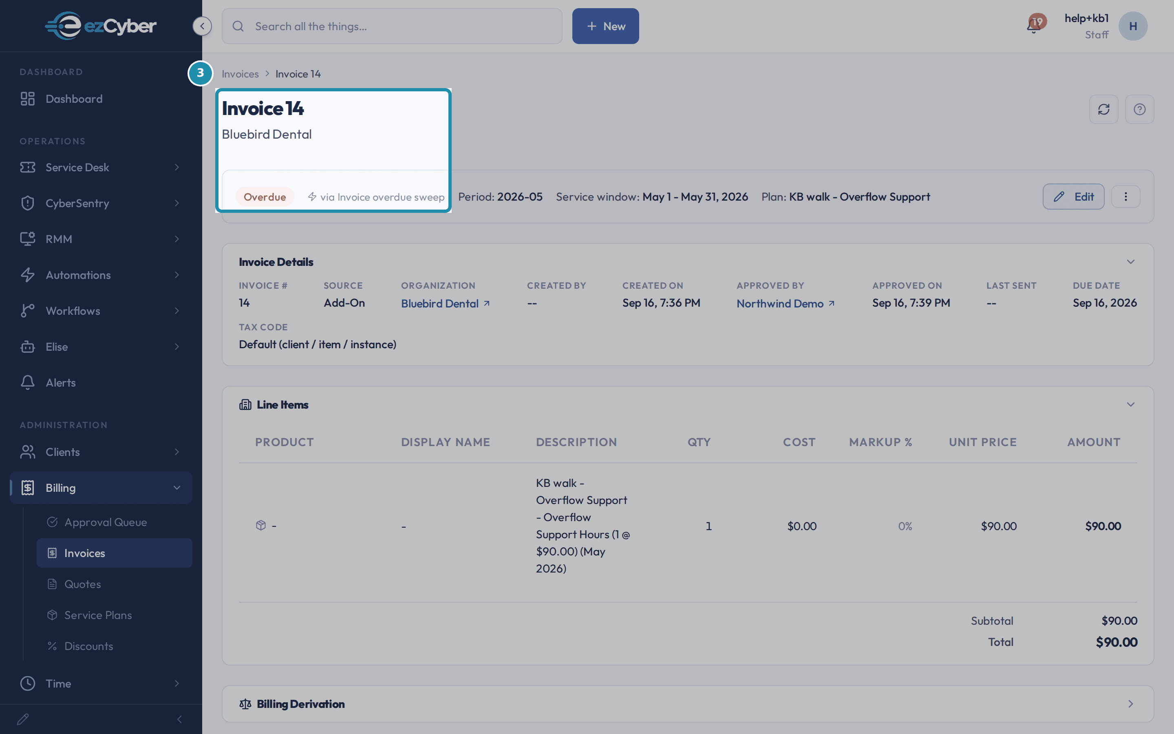Open the Northwind Demo approver link
The image size is (1174, 734).
tap(786, 303)
